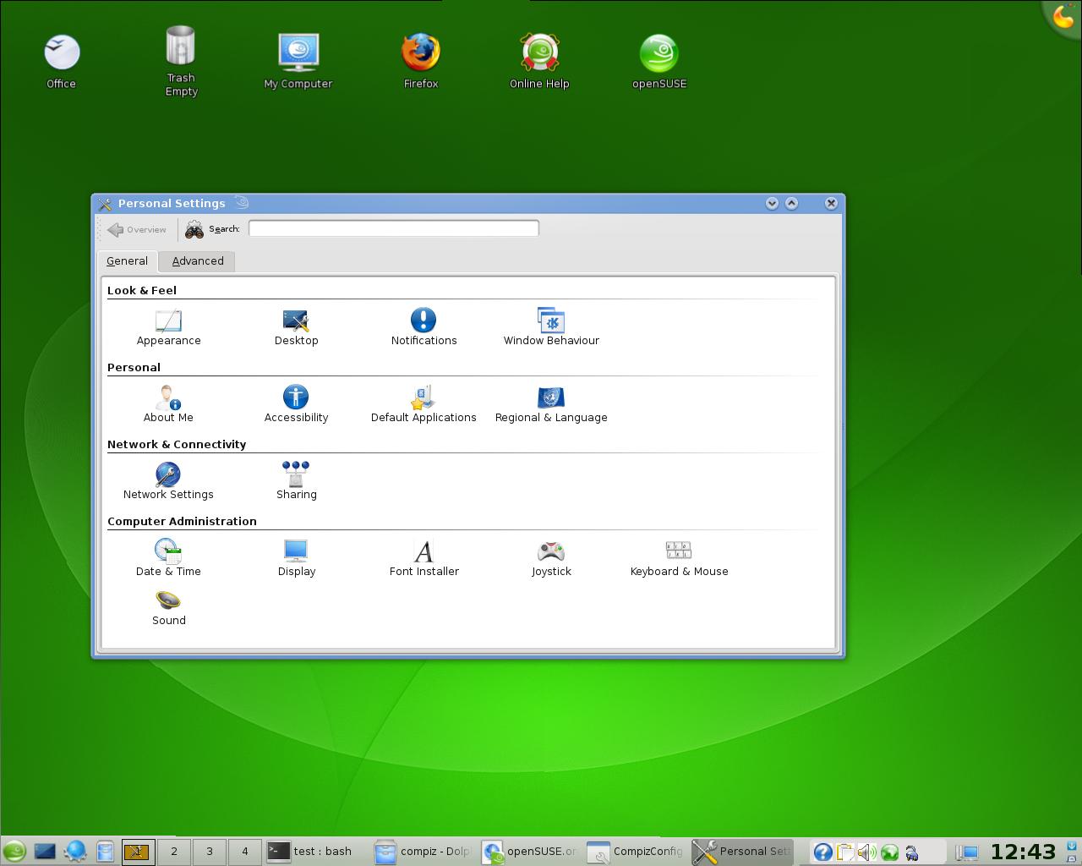Image resolution: width=1082 pixels, height=866 pixels.
Task: Open Network Settings module
Action: pos(168,481)
